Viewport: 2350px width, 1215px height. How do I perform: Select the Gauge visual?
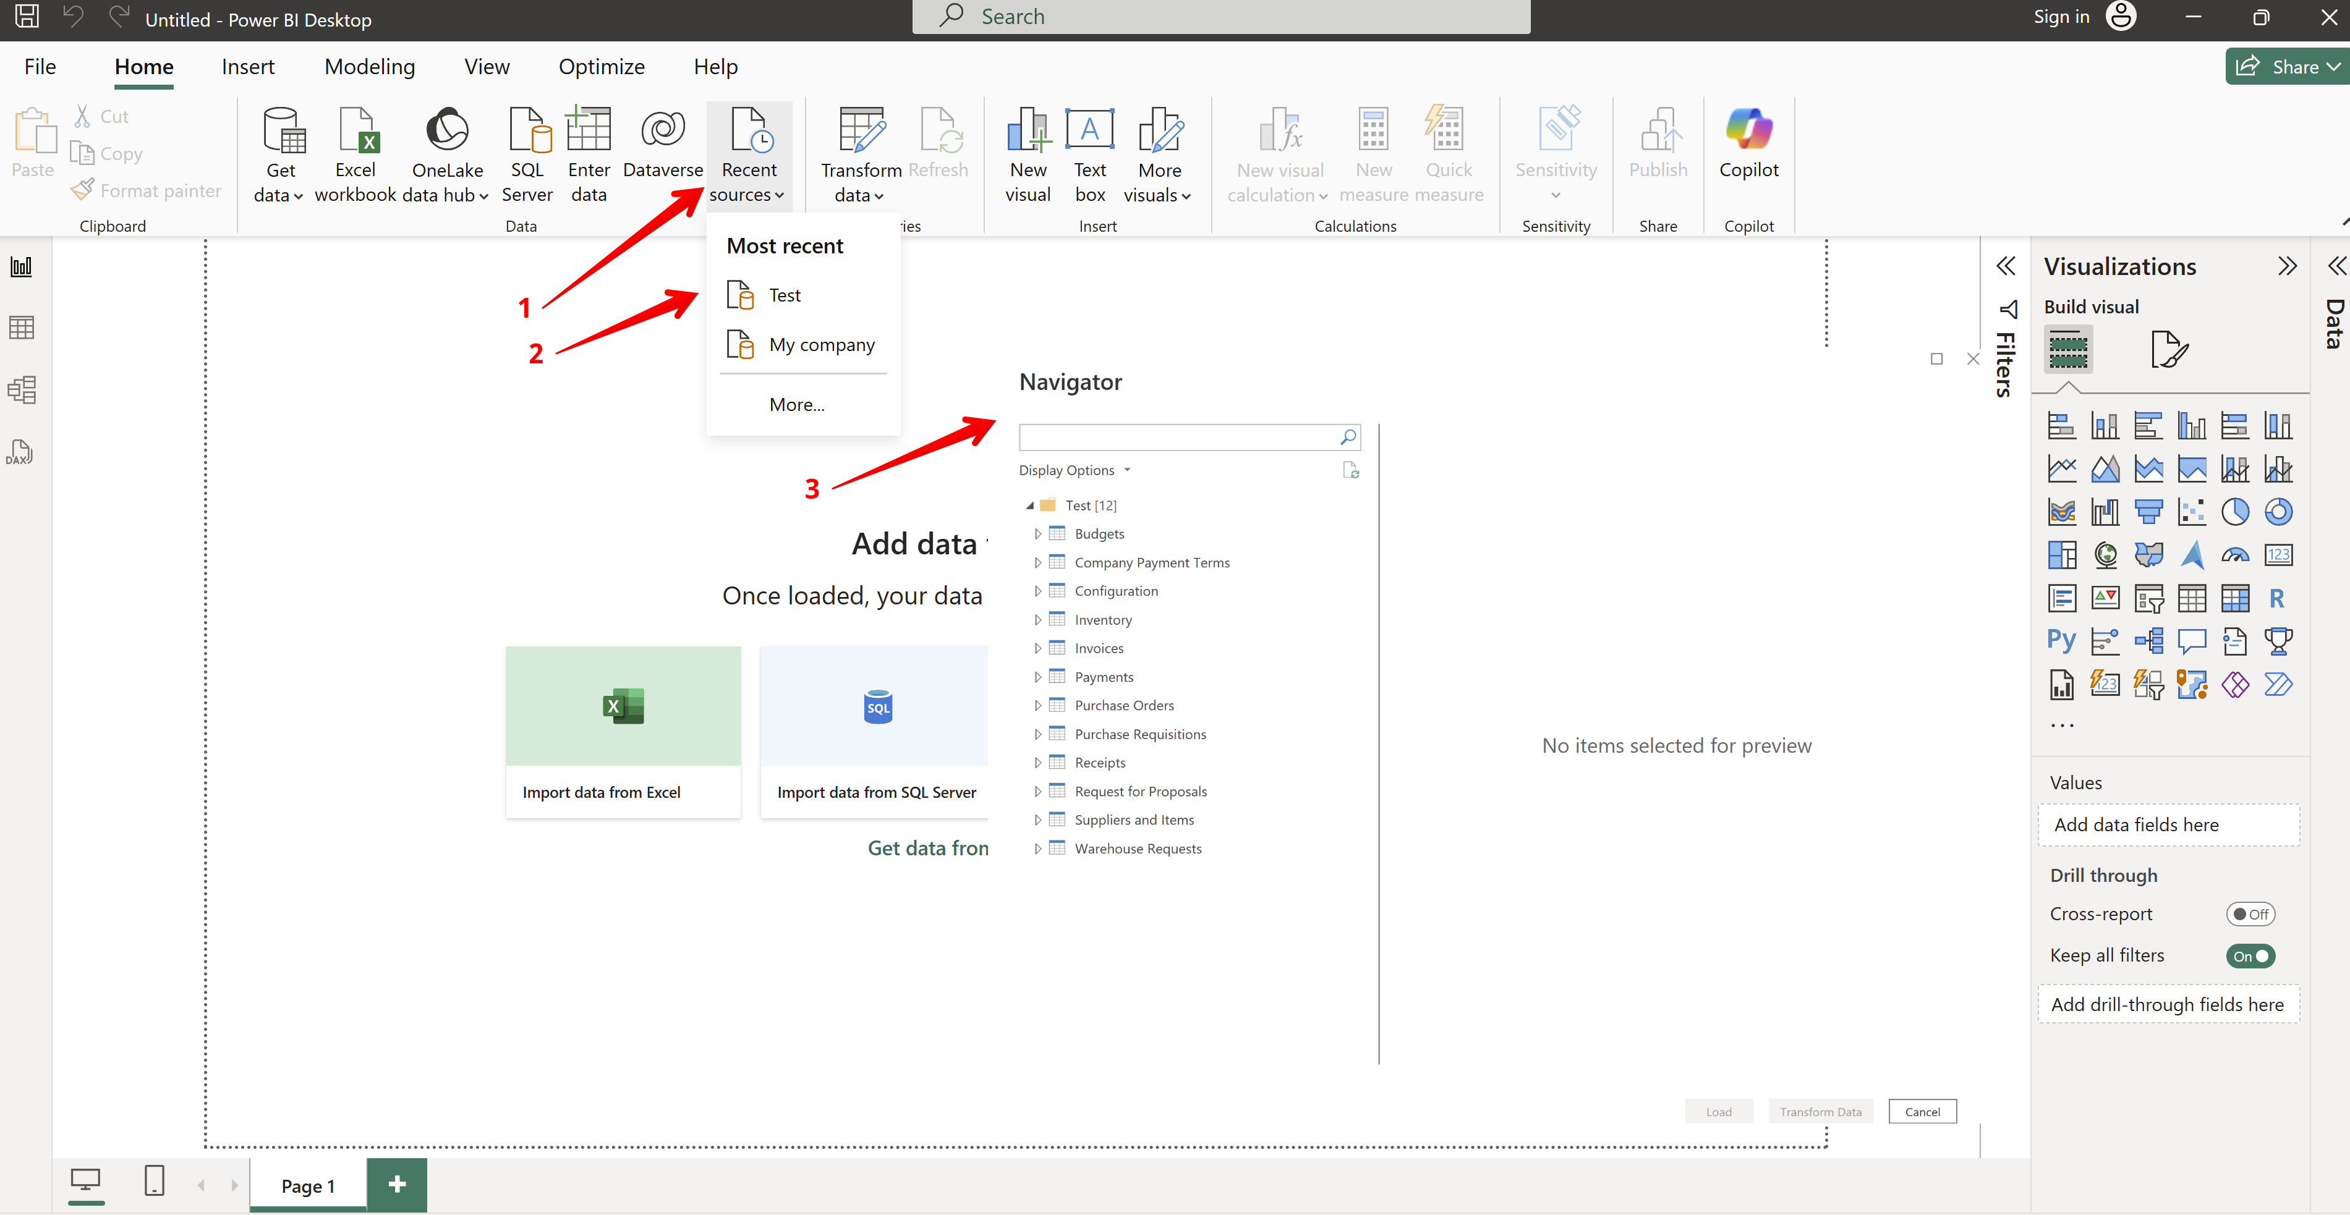click(x=2235, y=554)
